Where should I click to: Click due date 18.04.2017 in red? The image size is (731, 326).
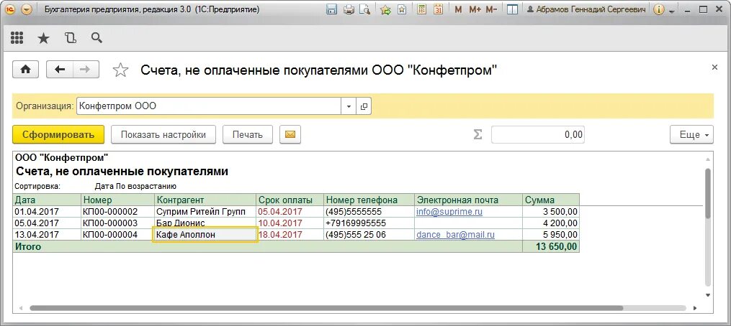(x=280, y=235)
